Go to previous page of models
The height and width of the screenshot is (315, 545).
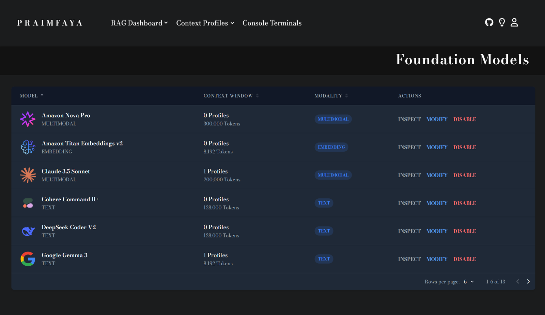pos(518,281)
